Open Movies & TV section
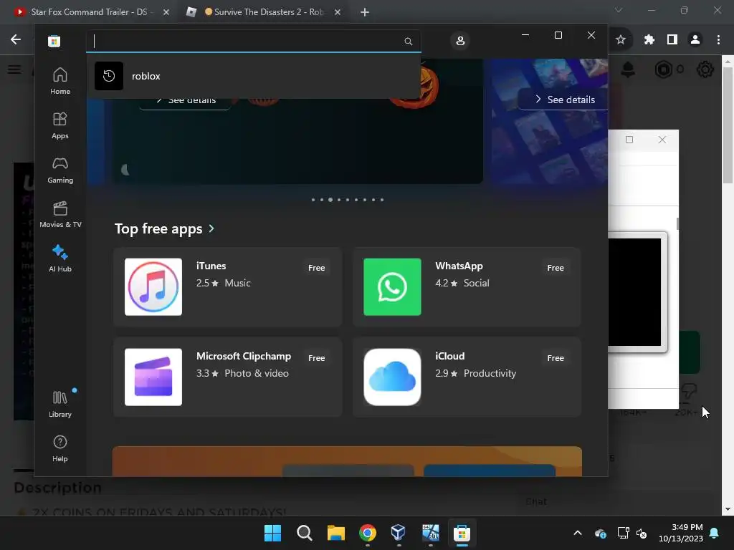734x550 pixels. pos(60,214)
